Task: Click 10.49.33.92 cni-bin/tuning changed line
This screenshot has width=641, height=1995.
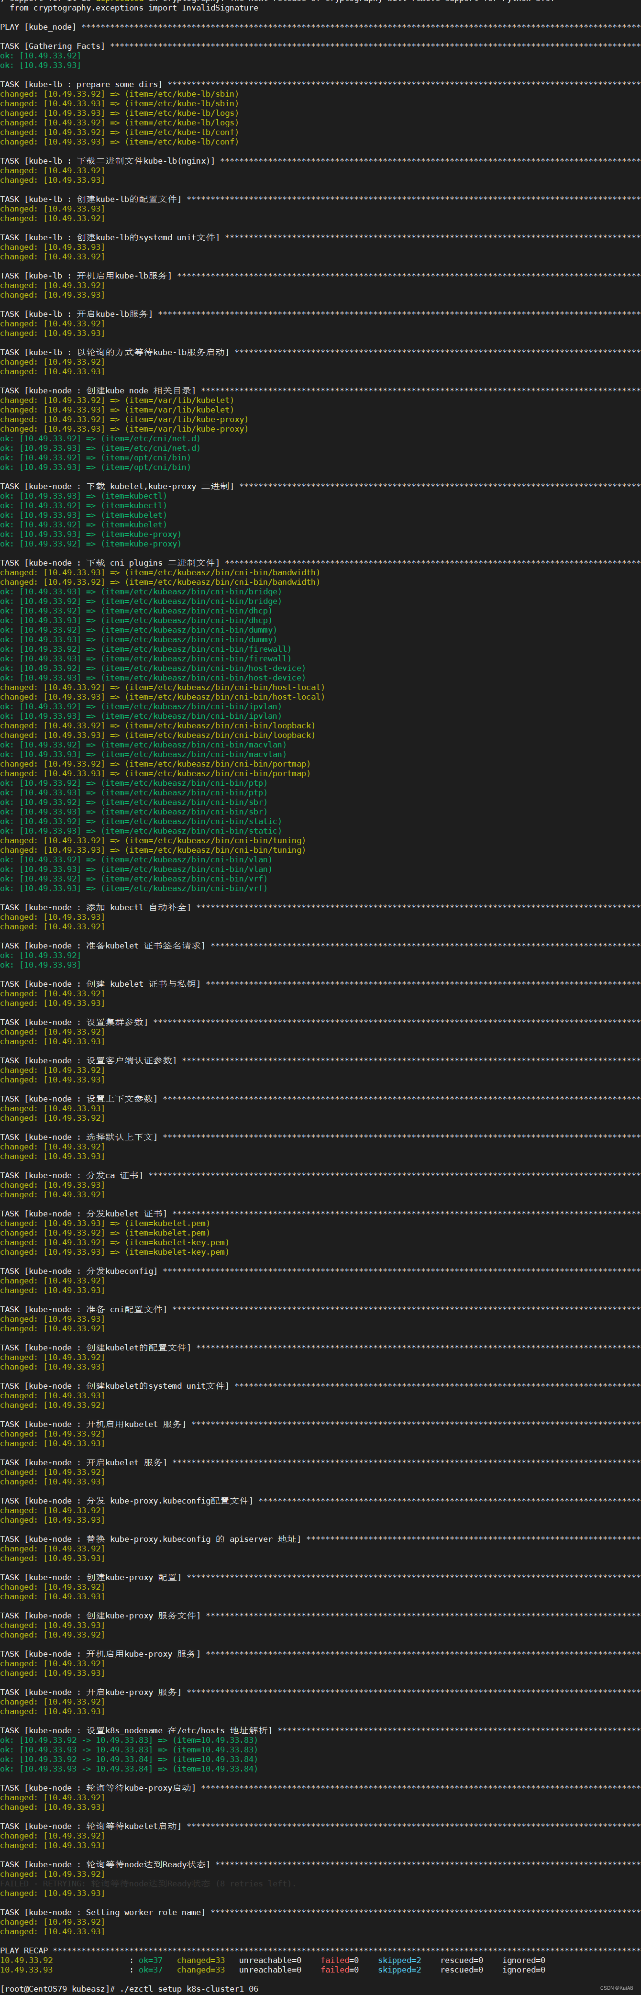Action: point(153,840)
